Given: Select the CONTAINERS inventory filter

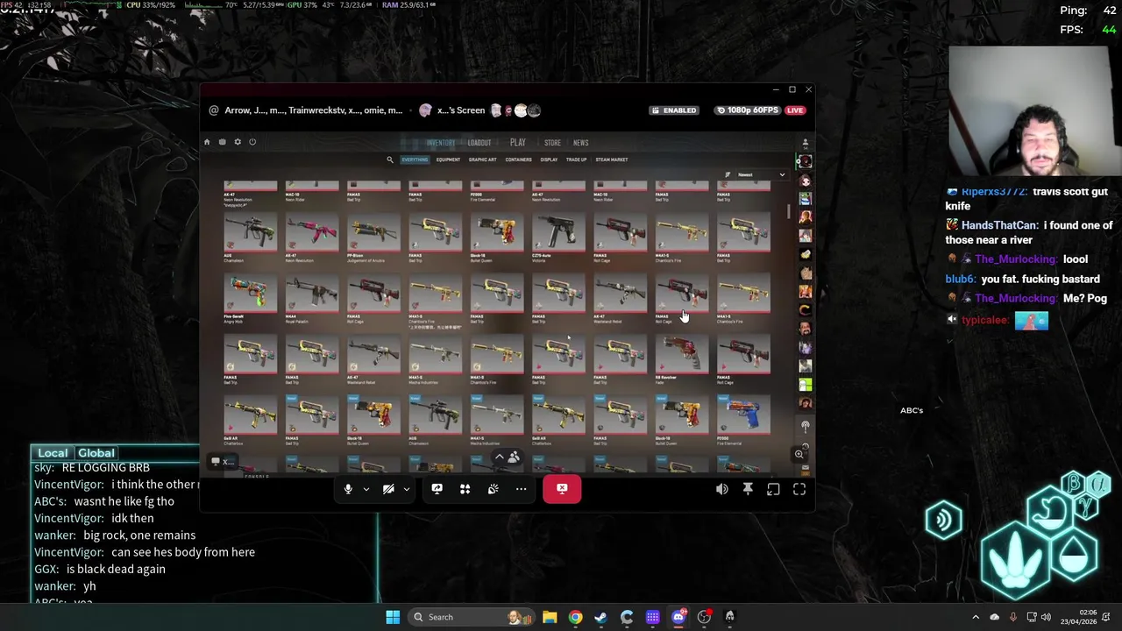Looking at the screenshot, I should 518,160.
